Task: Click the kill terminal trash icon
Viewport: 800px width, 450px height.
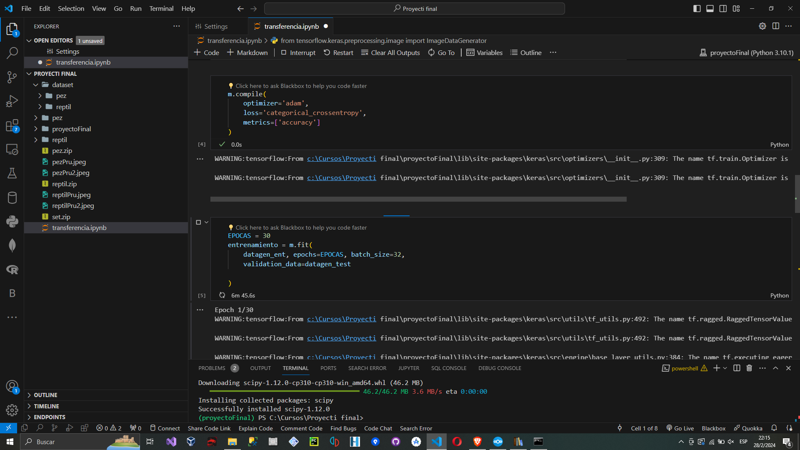Action: [x=749, y=368]
